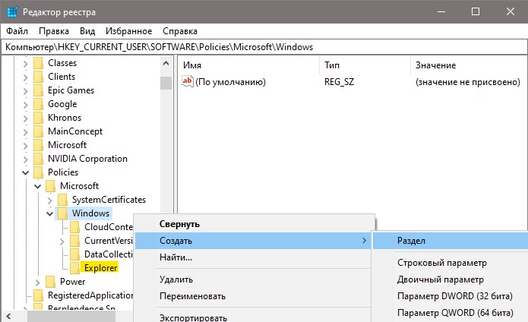Click the CloudContent folder icon
528x322 pixels.
click(75, 227)
